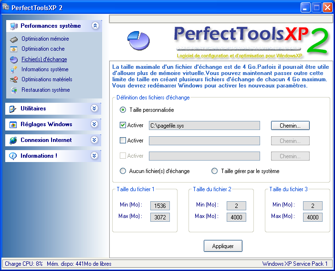This screenshot has height=271, width=335.
Task: Click fichier 3 Min field showing 2
Action: pyautogui.click(x=313, y=206)
